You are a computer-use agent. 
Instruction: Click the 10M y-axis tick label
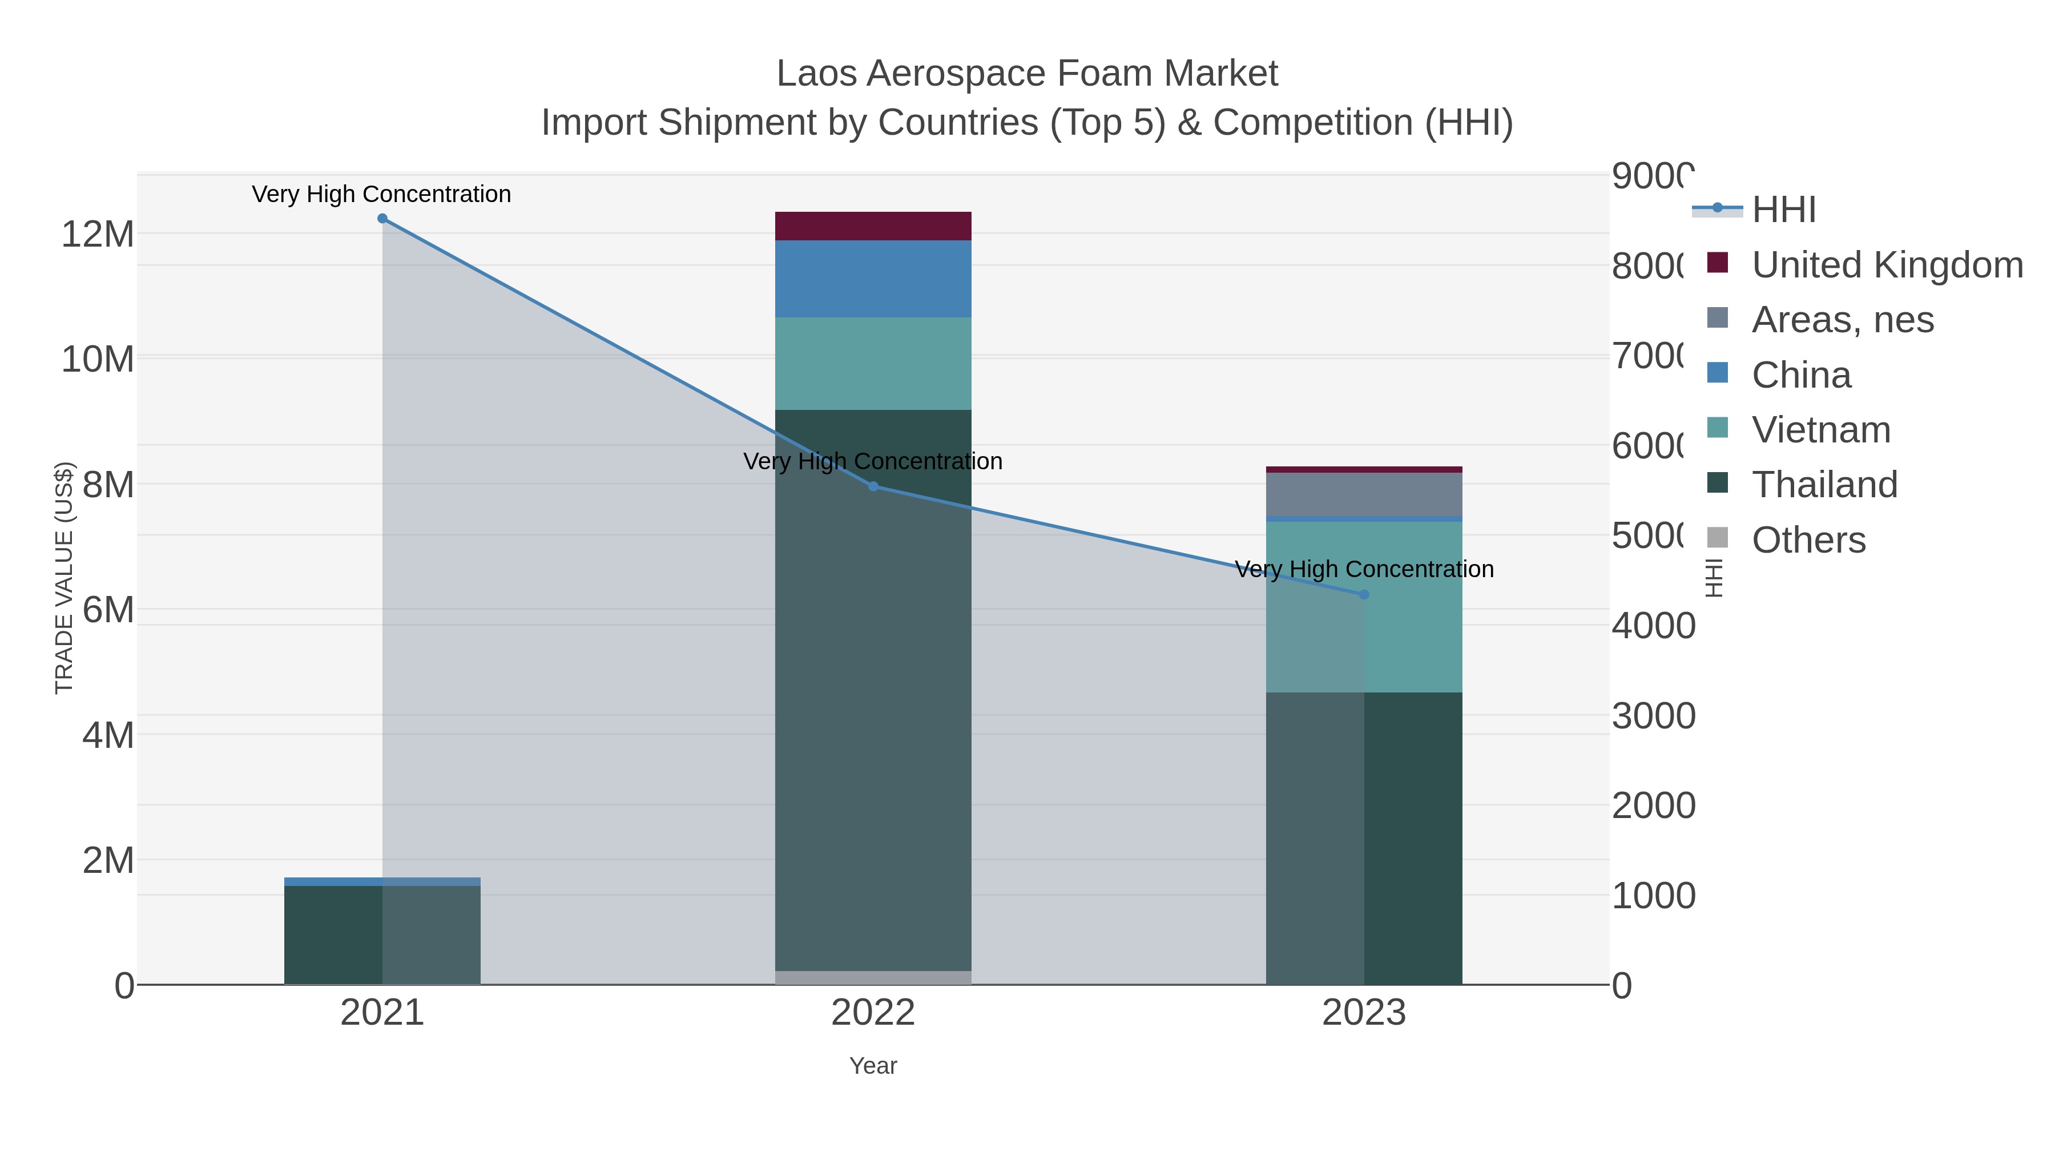97,360
